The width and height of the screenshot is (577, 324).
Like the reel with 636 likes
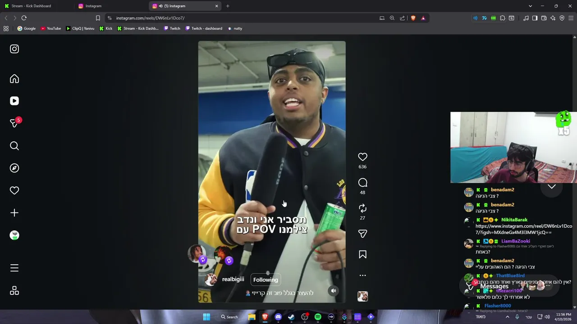362,157
